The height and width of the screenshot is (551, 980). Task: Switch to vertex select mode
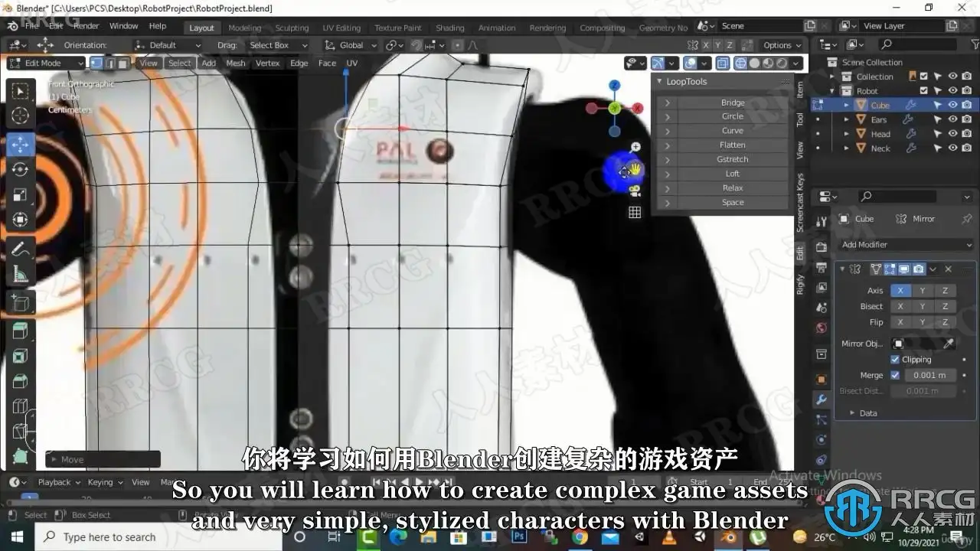pyautogui.click(x=97, y=64)
